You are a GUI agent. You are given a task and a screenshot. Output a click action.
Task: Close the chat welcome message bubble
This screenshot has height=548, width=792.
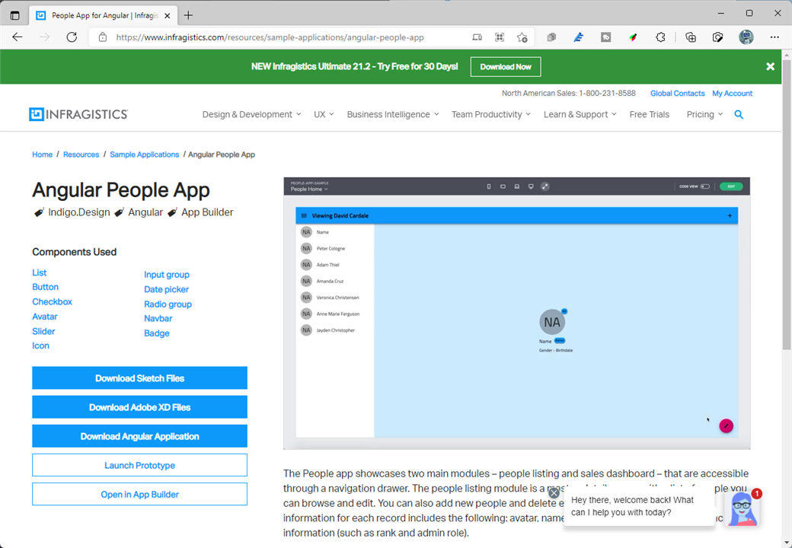pos(554,493)
